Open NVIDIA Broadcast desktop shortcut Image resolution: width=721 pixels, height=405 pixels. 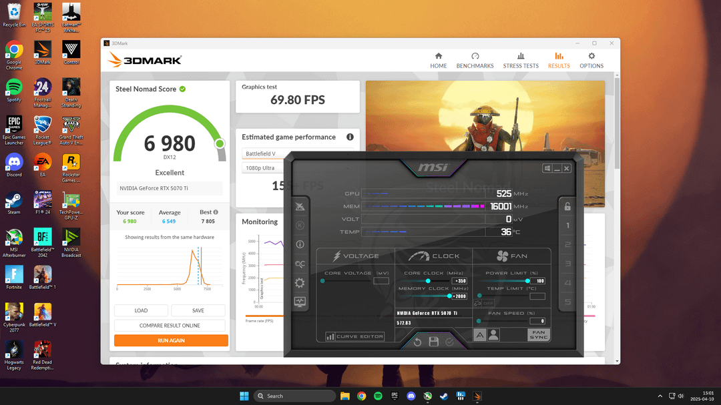[x=71, y=242]
